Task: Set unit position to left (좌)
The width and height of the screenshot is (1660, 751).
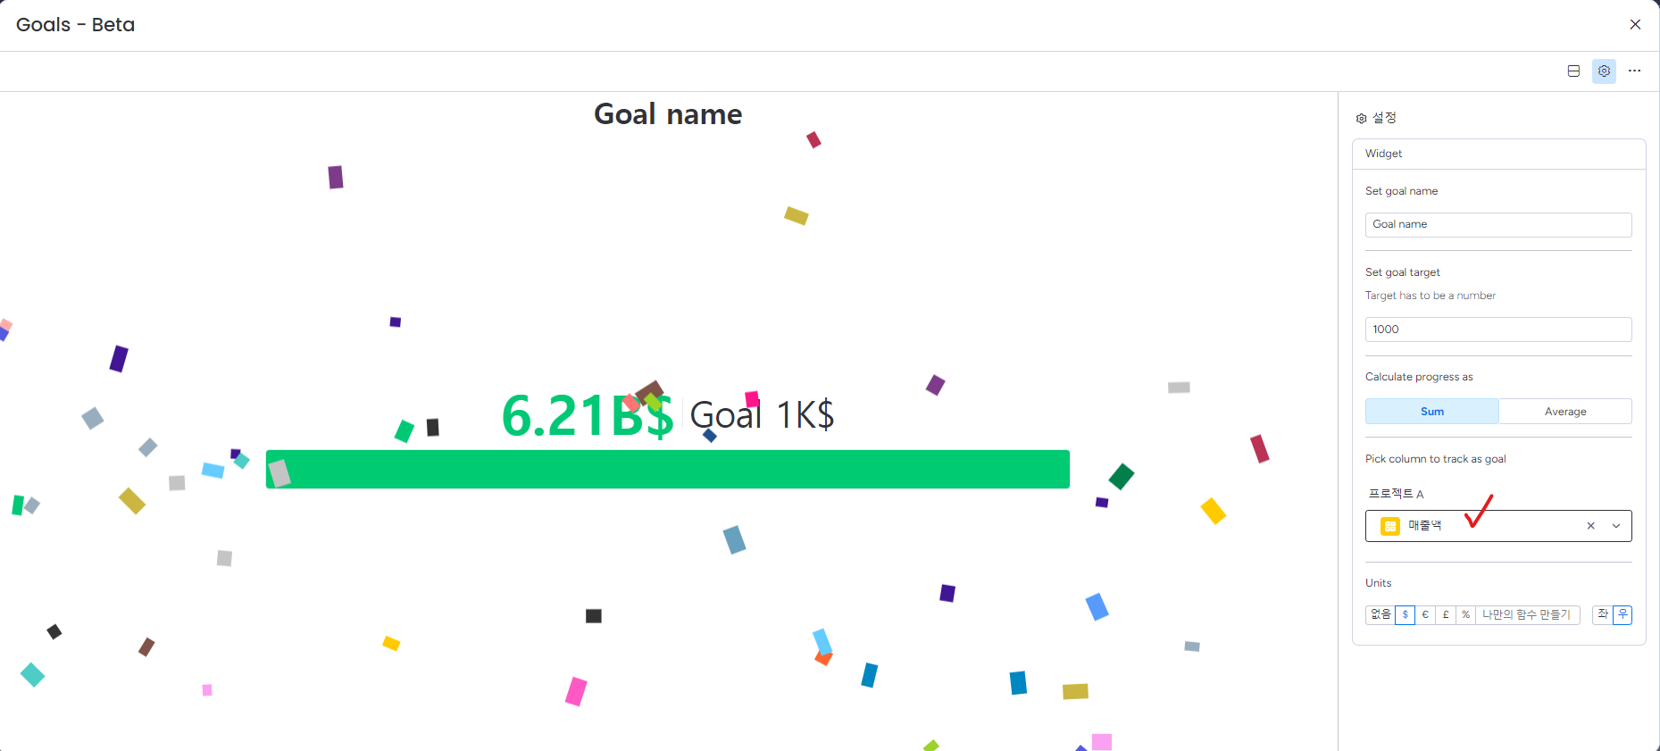Action: (x=1603, y=614)
